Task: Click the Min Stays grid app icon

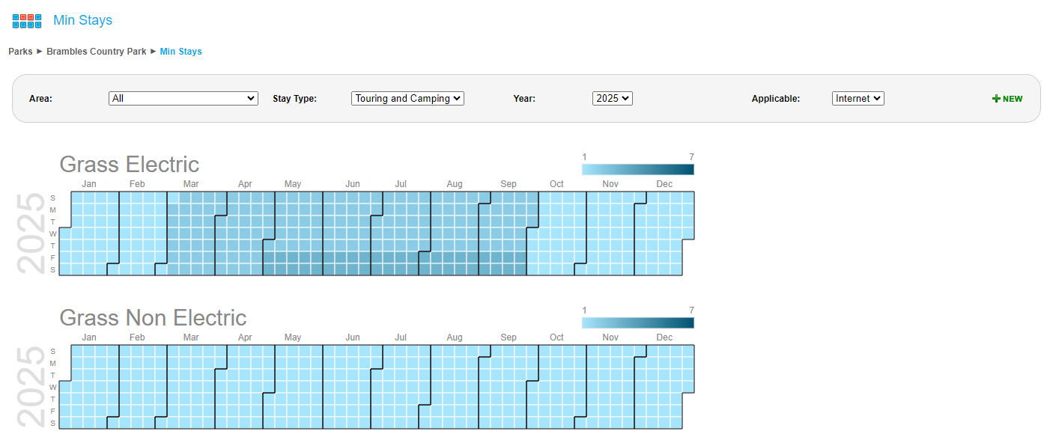Action: [x=27, y=21]
